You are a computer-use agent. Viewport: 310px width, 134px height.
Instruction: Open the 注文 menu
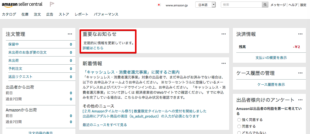[x=37, y=14]
